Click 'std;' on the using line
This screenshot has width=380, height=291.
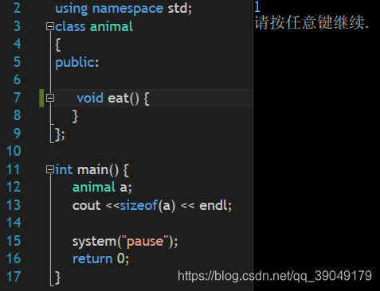[180, 9]
